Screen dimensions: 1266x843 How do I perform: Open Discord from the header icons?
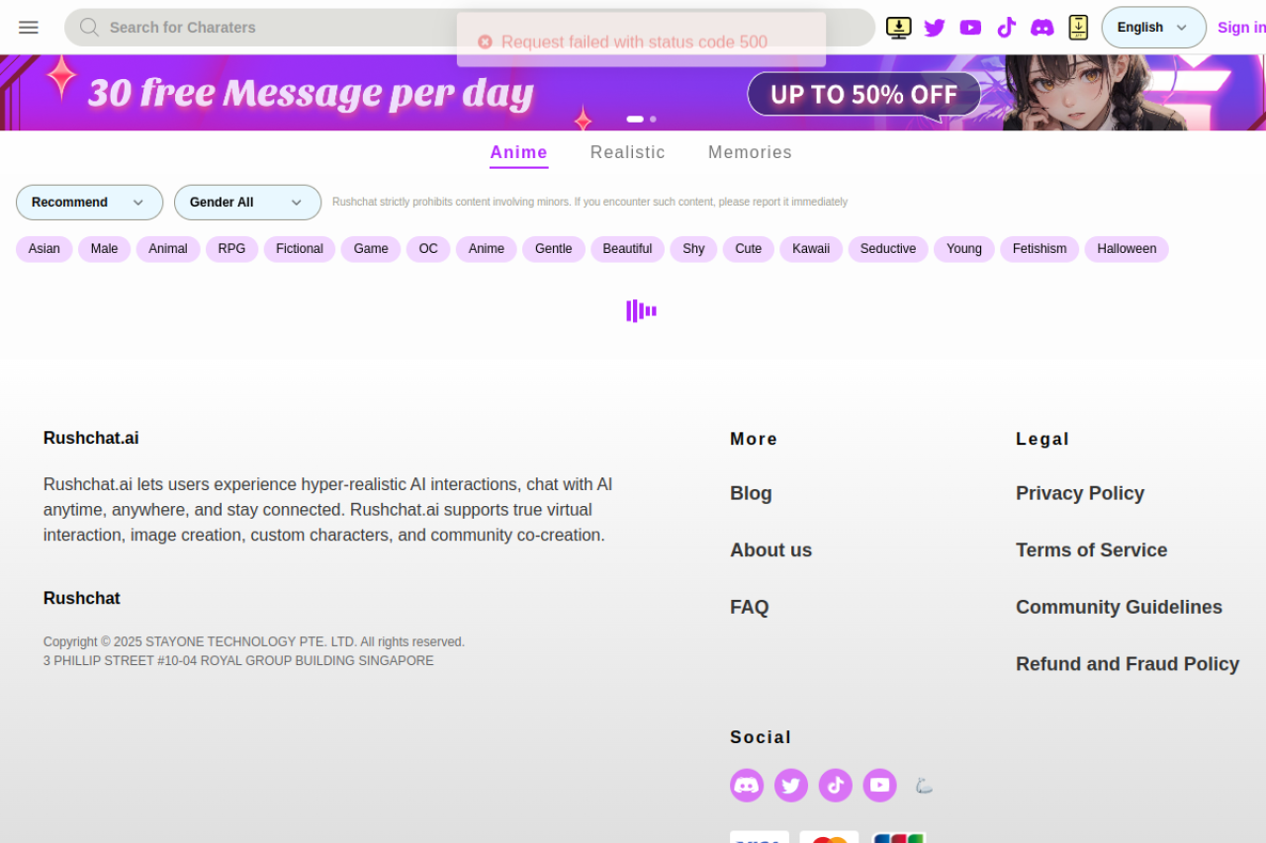[1042, 28]
